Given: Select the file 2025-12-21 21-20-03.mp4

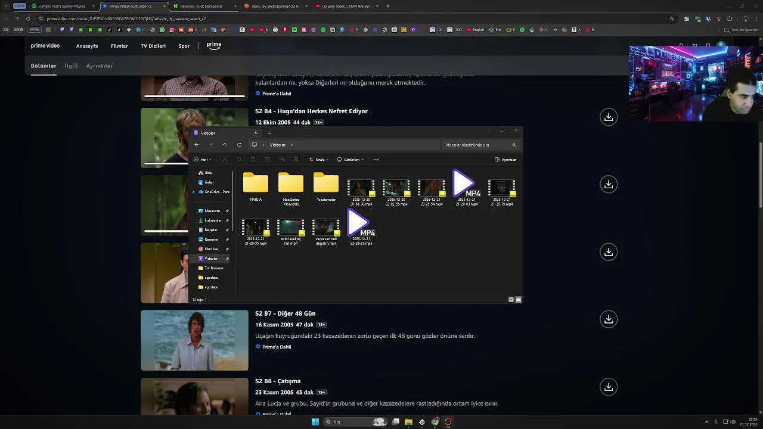Looking at the screenshot, I should pos(467,188).
